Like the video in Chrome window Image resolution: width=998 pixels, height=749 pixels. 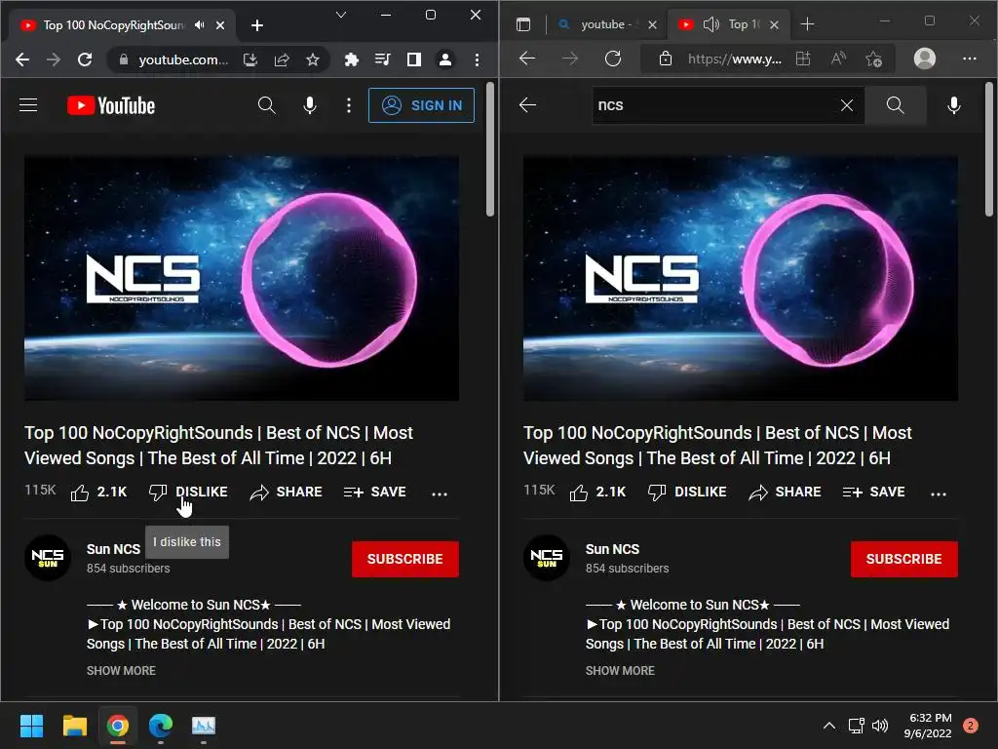(x=98, y=492)
